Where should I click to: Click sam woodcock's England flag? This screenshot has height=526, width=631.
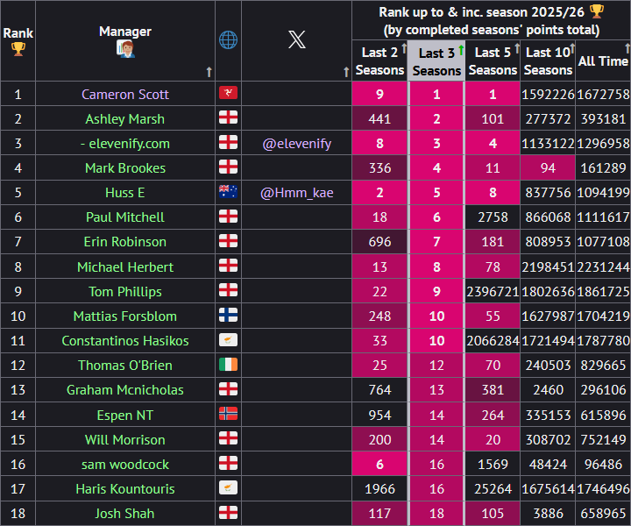click(228, 463)
